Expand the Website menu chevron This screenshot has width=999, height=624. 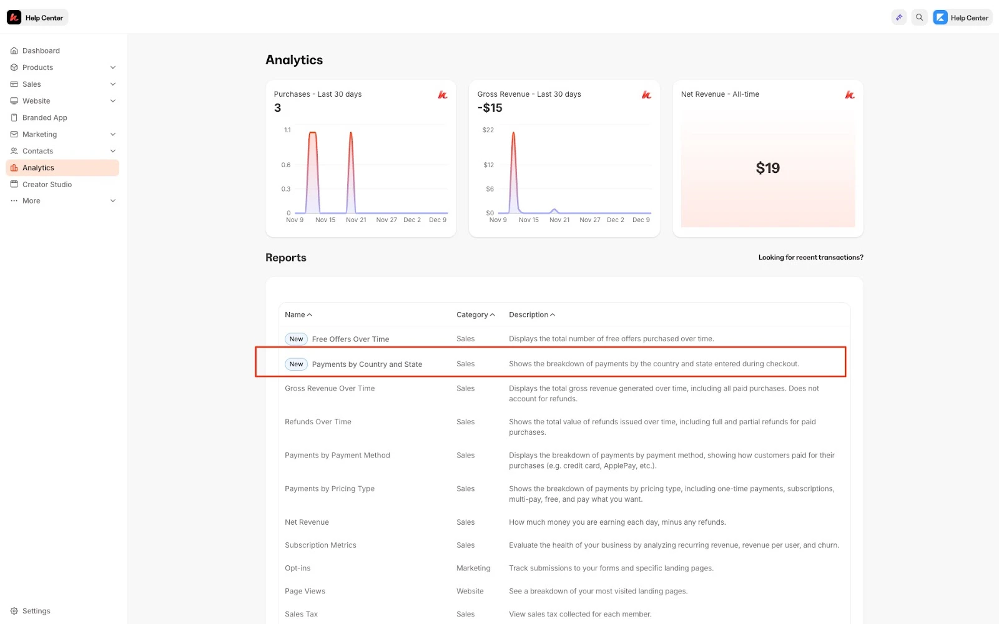click(x=113, y=101)
